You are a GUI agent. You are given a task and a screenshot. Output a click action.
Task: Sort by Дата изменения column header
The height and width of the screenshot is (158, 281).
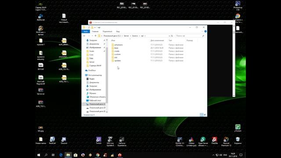pyautogui.click(x=157, y=40)
